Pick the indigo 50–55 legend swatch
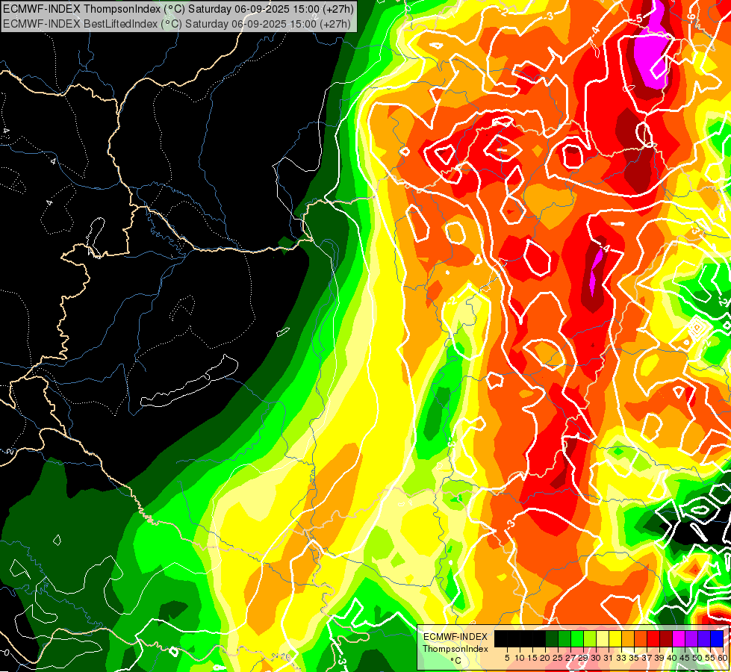 pyautogui.click(x=704, y=638)
